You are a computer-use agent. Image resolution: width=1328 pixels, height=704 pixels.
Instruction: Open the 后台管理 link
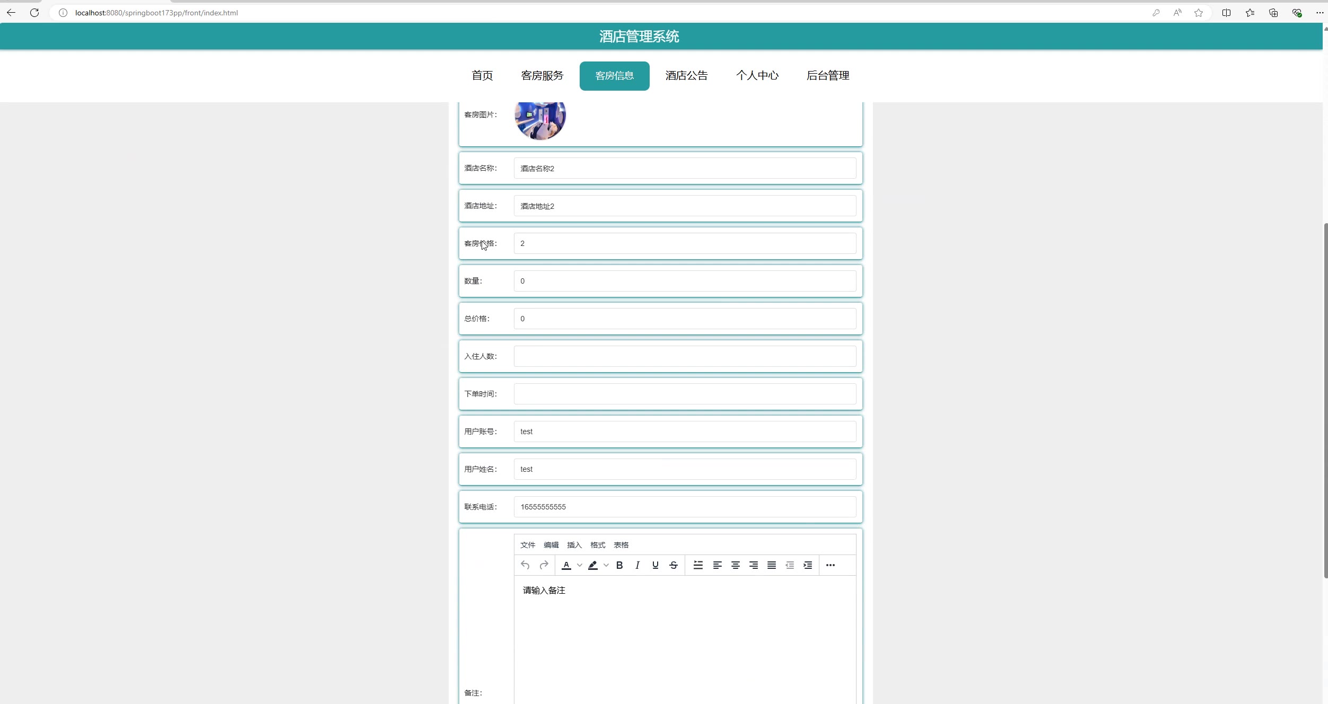click(x=827, y=76)
